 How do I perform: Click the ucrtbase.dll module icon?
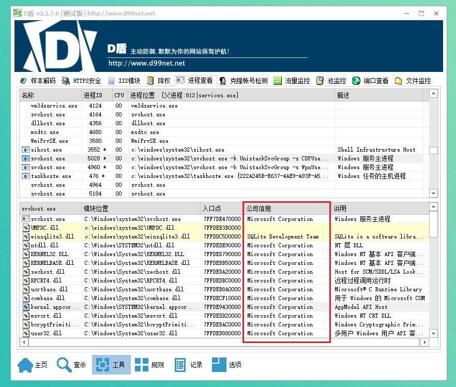tap(26, 289)
